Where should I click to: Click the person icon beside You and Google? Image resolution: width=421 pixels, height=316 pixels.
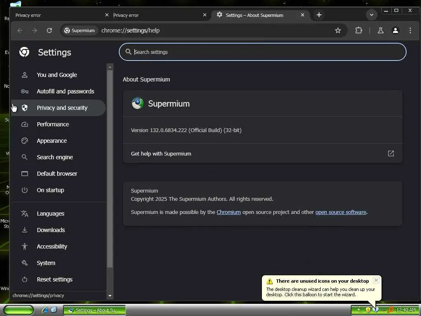tap(24, 75)
